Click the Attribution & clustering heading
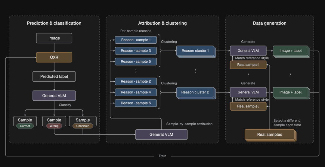 pos(162,23)
